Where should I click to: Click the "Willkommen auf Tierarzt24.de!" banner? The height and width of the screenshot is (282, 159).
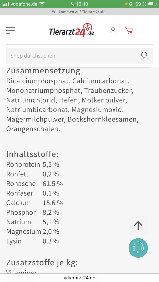coord(79,12)
